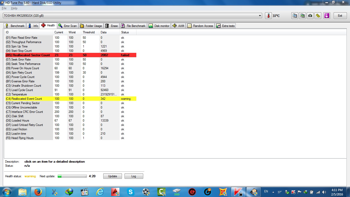Select the G-sense Error Rate row
This screenshot has width=350, height=197.
click(71, 81)
